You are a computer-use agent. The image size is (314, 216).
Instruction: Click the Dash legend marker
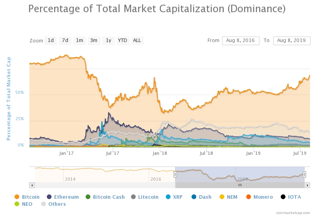tap(194, 197)
